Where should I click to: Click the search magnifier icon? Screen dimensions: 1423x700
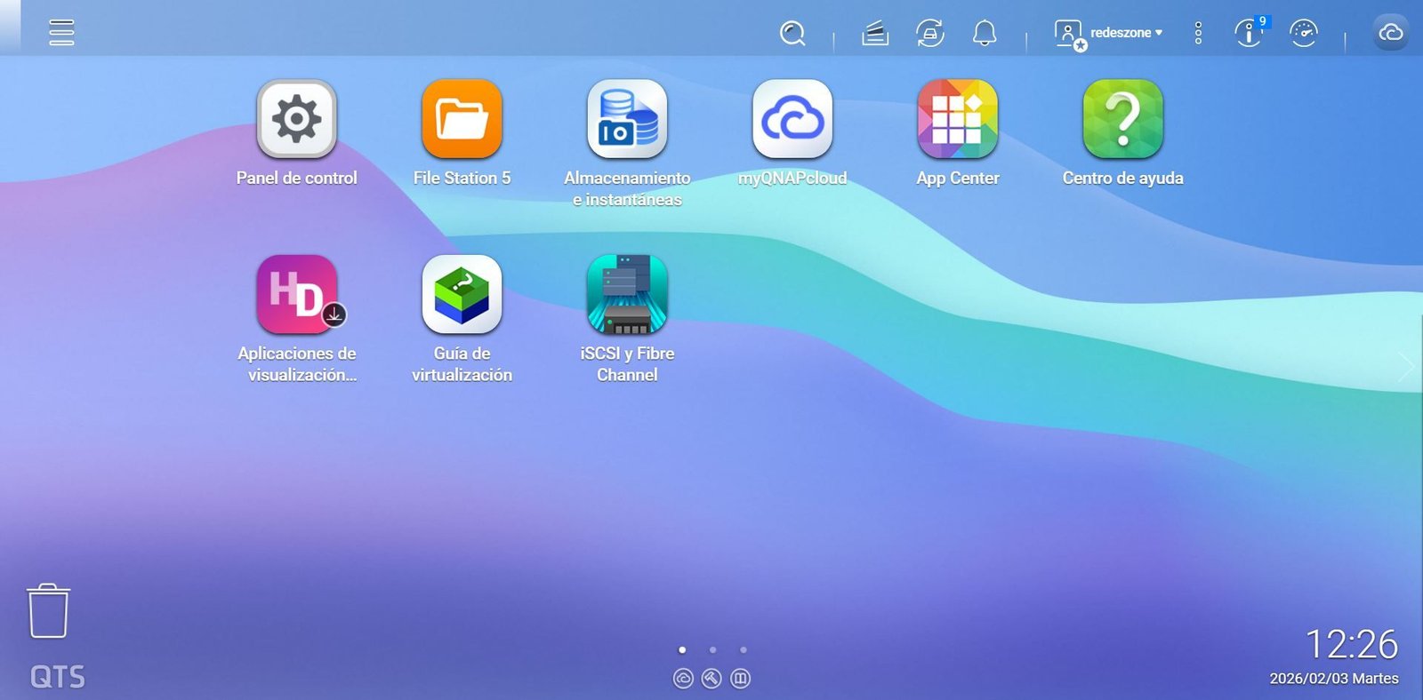click(792, 34)
